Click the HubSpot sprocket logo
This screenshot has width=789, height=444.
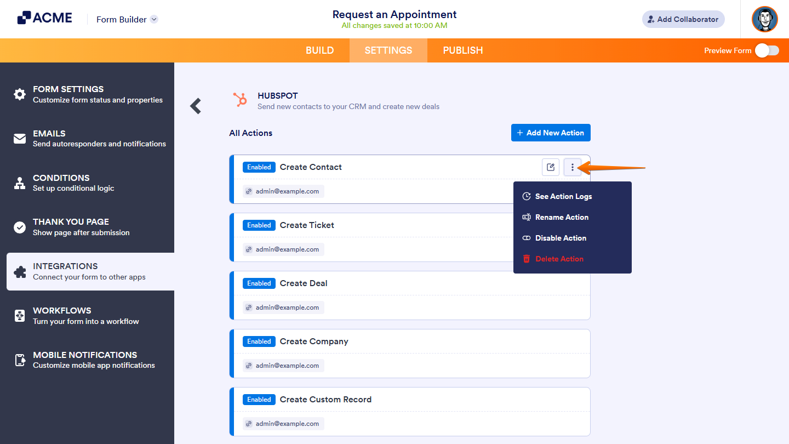tap(240, 100)
